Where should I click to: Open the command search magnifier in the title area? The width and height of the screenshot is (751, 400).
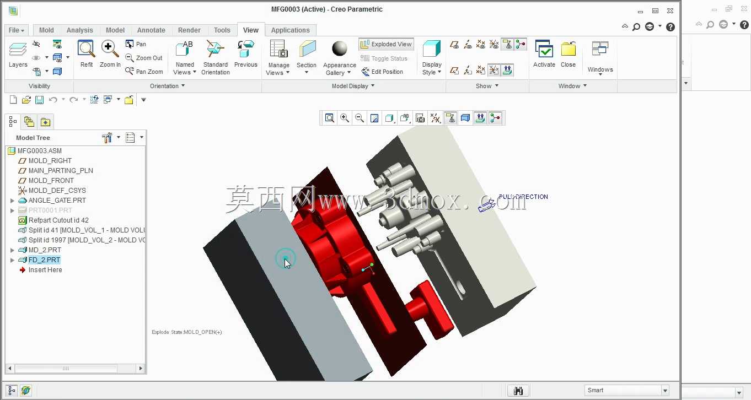tap(636, 26)
